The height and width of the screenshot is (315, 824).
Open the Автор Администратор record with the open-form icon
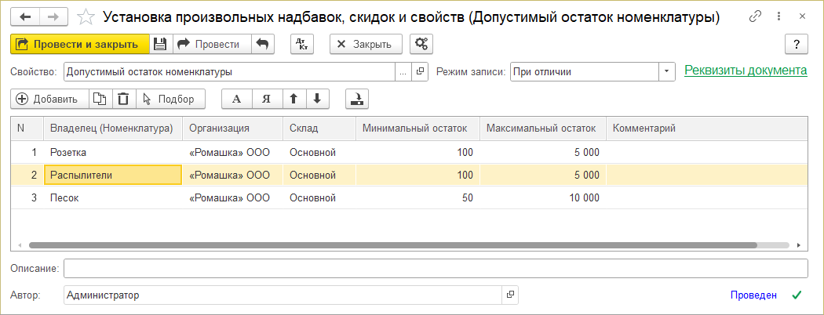tap(510, 295)
